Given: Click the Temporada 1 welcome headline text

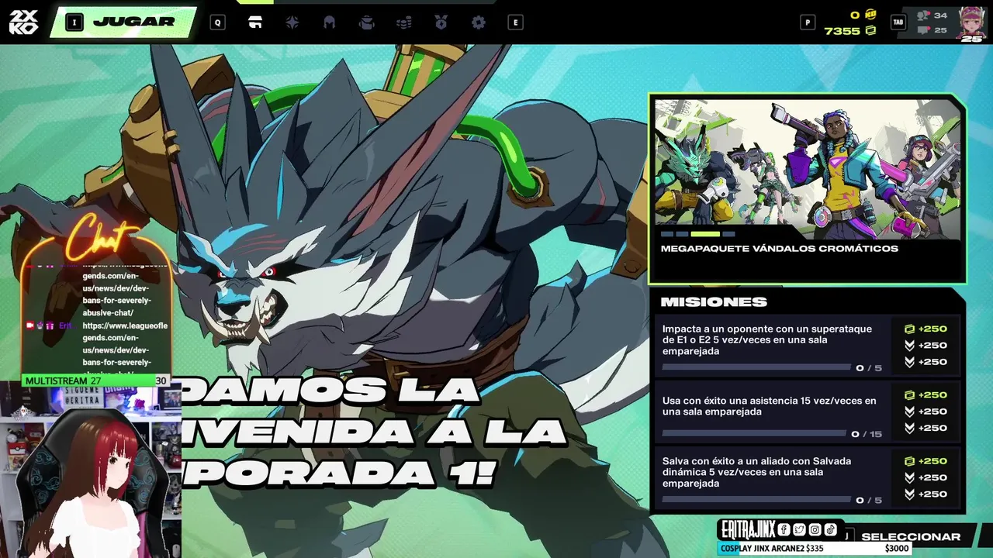Looking at the screenshot, I should [375, 432].
